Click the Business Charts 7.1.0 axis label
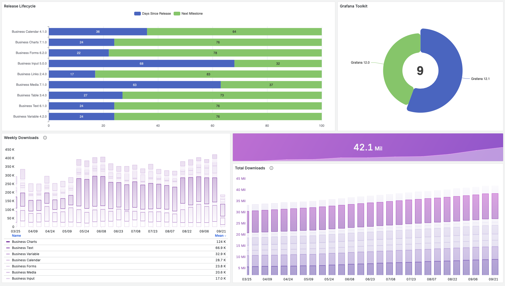Screen dimensions: 505x286 pyautogui.click(x=31, y=42)
